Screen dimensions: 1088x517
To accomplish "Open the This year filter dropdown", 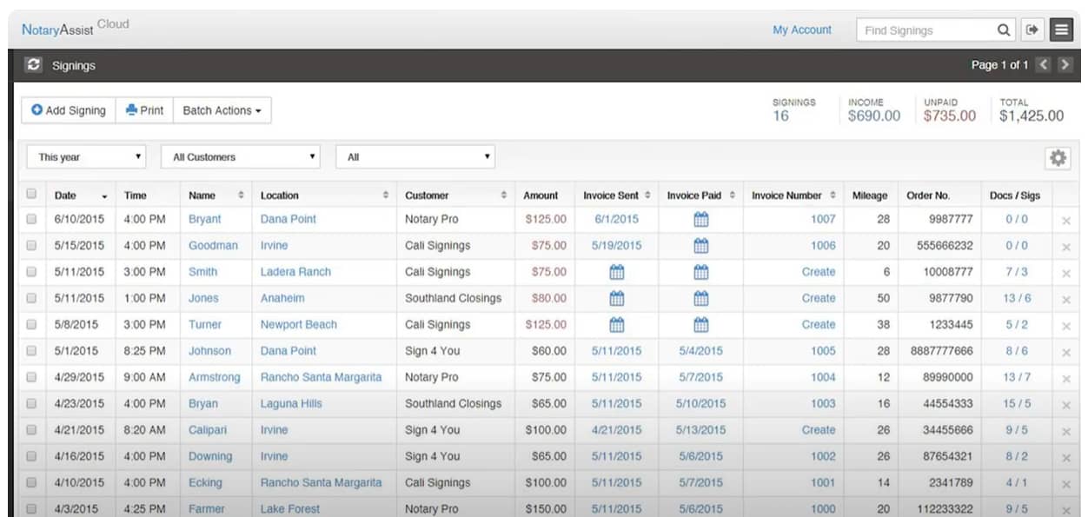I will 85,156.
